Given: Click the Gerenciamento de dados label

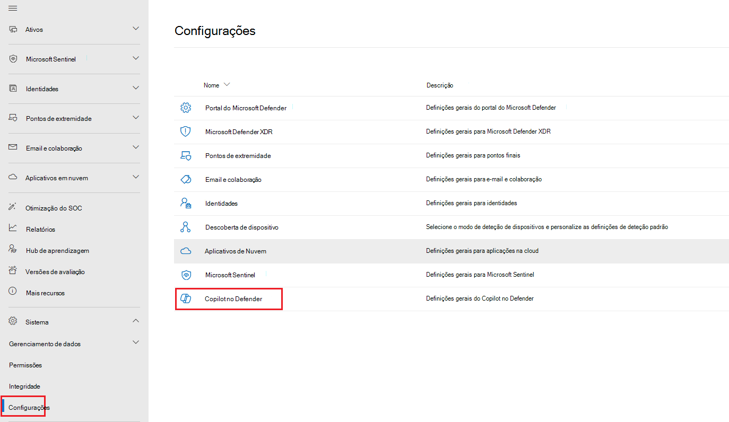Looking at the screenshot, I should pyautogui.click(x=45, y=344).
